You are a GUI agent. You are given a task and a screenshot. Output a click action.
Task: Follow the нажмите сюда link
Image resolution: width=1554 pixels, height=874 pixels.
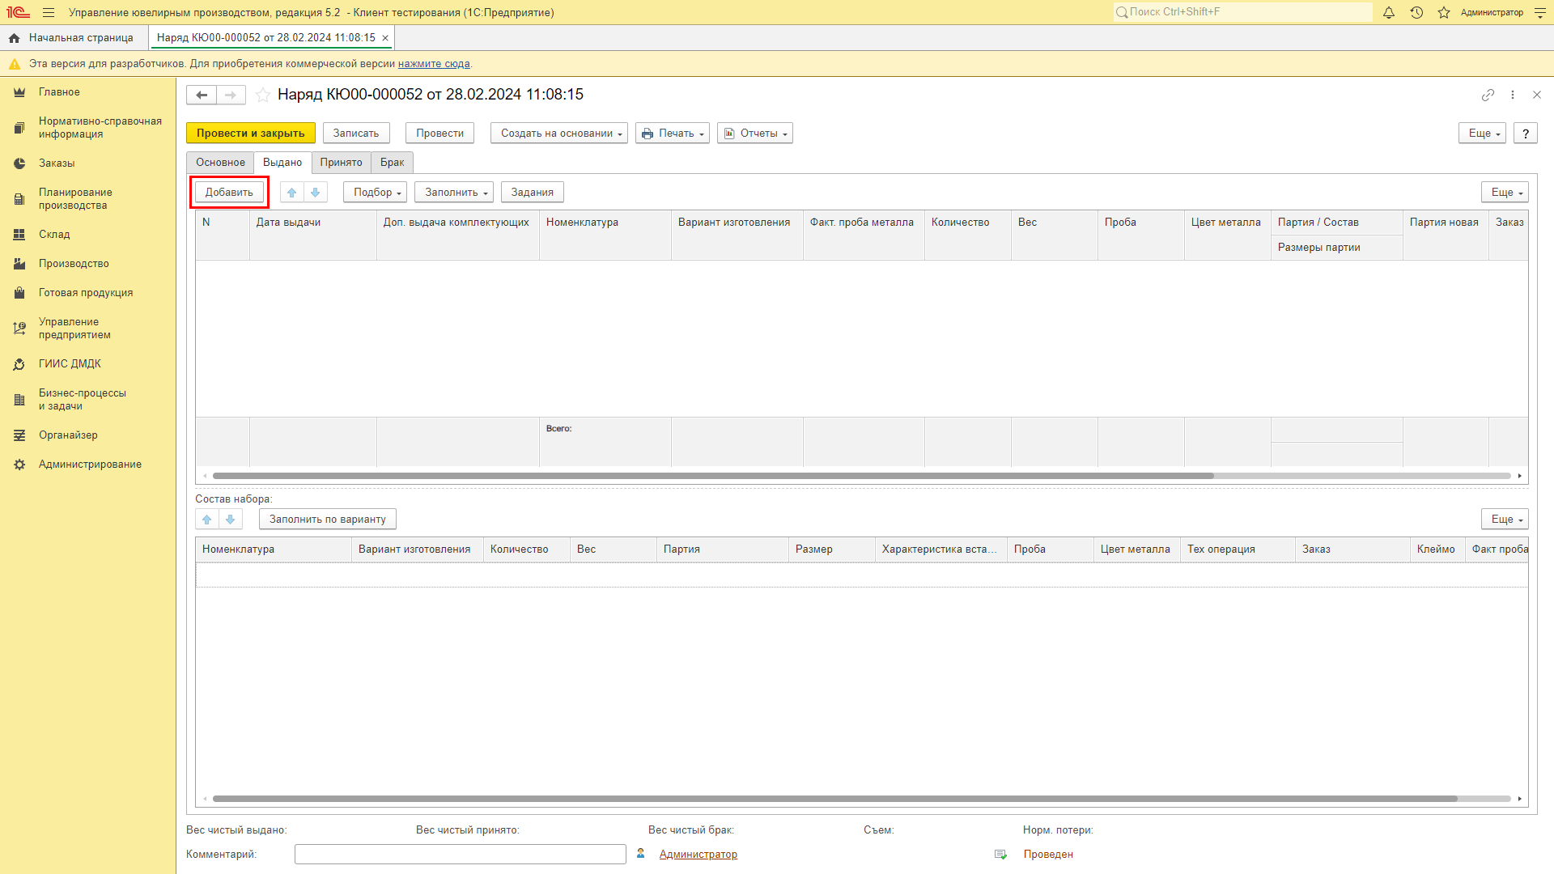pos(434,64)
